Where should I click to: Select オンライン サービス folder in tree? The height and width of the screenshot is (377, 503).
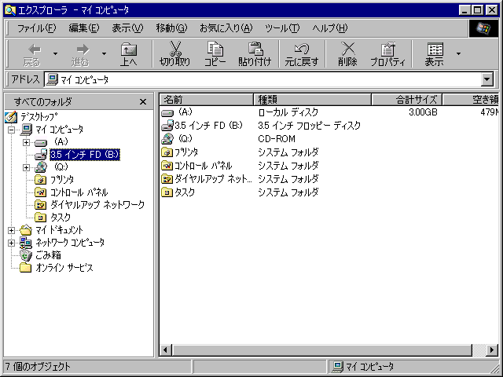(x=64, y=268)
